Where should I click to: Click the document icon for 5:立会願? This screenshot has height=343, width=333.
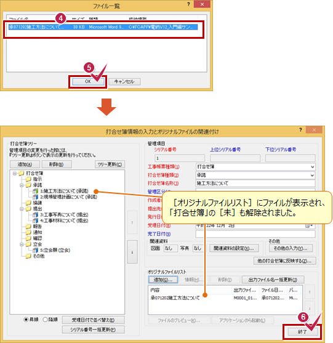36,250
